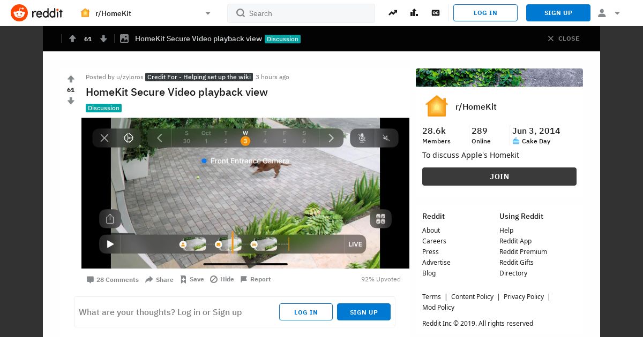The height and width of the screenshot is (337, 643).
Task: Open the HomeKit camera screenshot image
Action: click(245, 193)
